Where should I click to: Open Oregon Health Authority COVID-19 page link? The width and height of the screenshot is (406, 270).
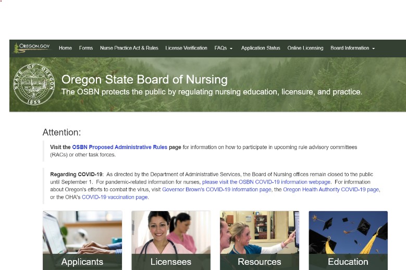331,189
